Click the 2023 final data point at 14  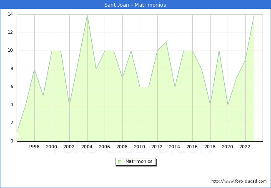point(254,15)
